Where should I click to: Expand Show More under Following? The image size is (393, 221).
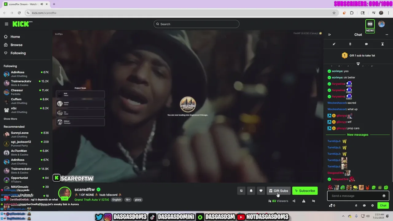click(10, 119)
